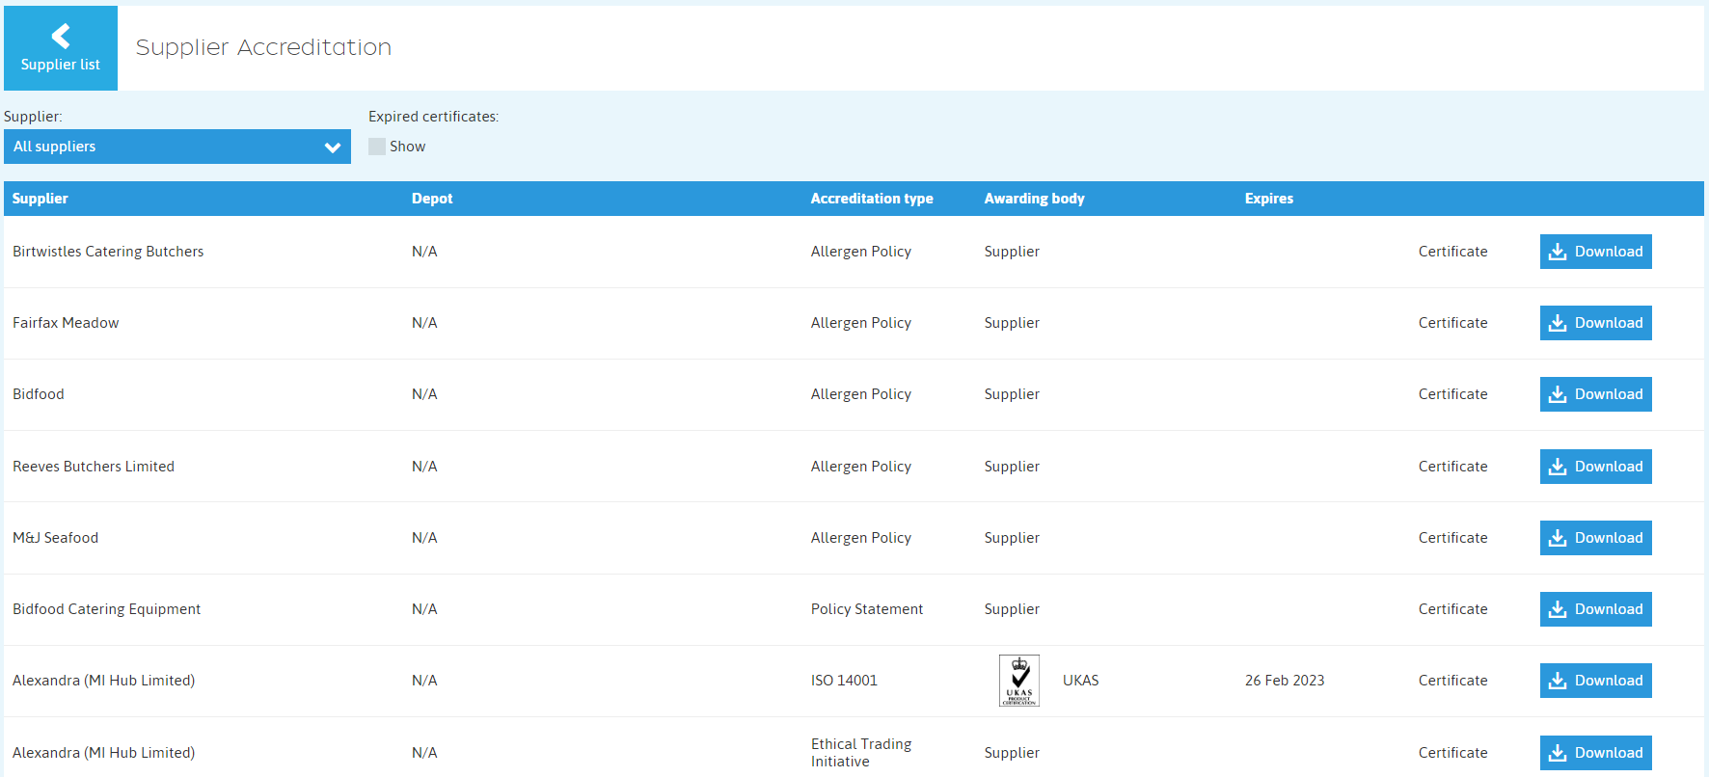
Task: Click the Expires column header
Action: pos(1269,199)
